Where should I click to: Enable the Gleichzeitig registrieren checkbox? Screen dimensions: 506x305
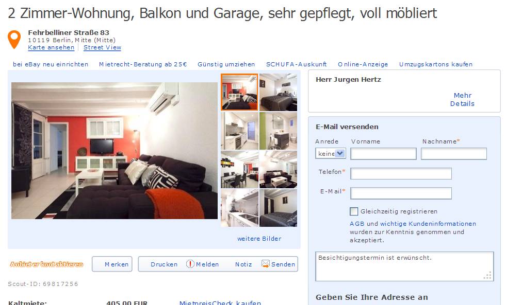pyautogui.click(x=354, y=211)
